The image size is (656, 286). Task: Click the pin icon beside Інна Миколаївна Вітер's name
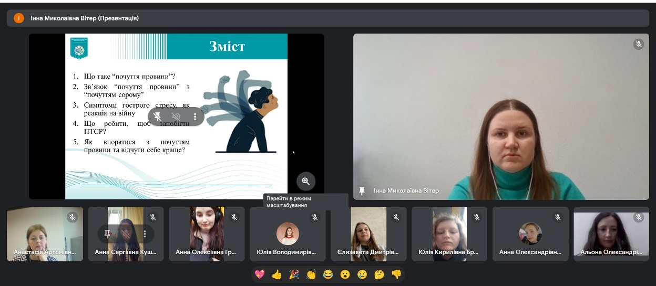click(362, 190)
